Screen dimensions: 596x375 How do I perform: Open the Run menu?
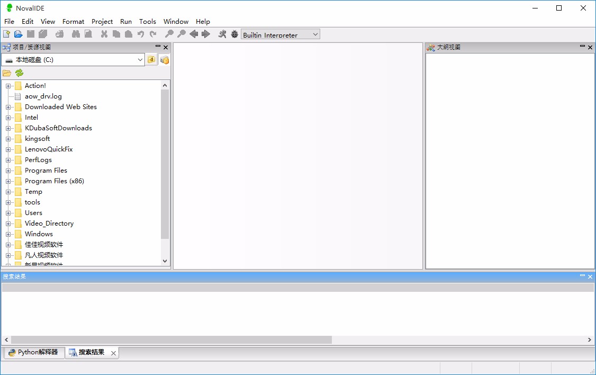tap(126, 22)
